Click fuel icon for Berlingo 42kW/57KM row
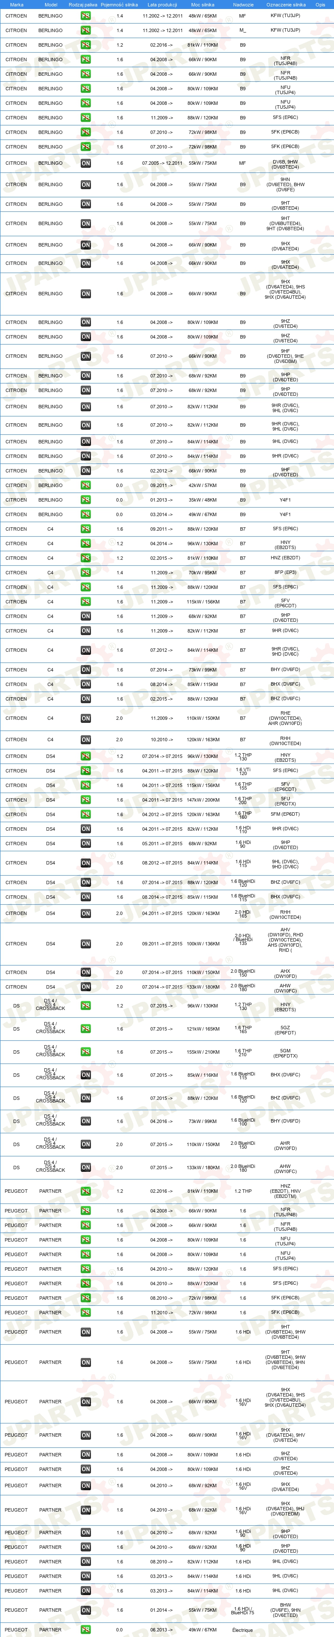This screenshot has width=334, height=1637. 85,485
